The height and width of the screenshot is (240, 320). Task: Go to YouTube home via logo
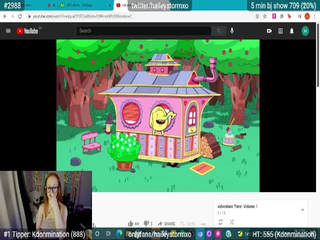(27, 31)
